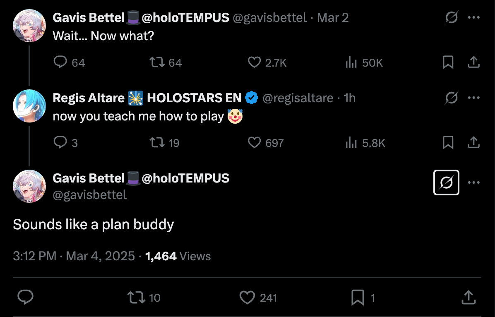Like Regis Altare's reply with 697 likes
Image resolution: width=495 pixels, height=317 pixels.
[x=254, y=143]
